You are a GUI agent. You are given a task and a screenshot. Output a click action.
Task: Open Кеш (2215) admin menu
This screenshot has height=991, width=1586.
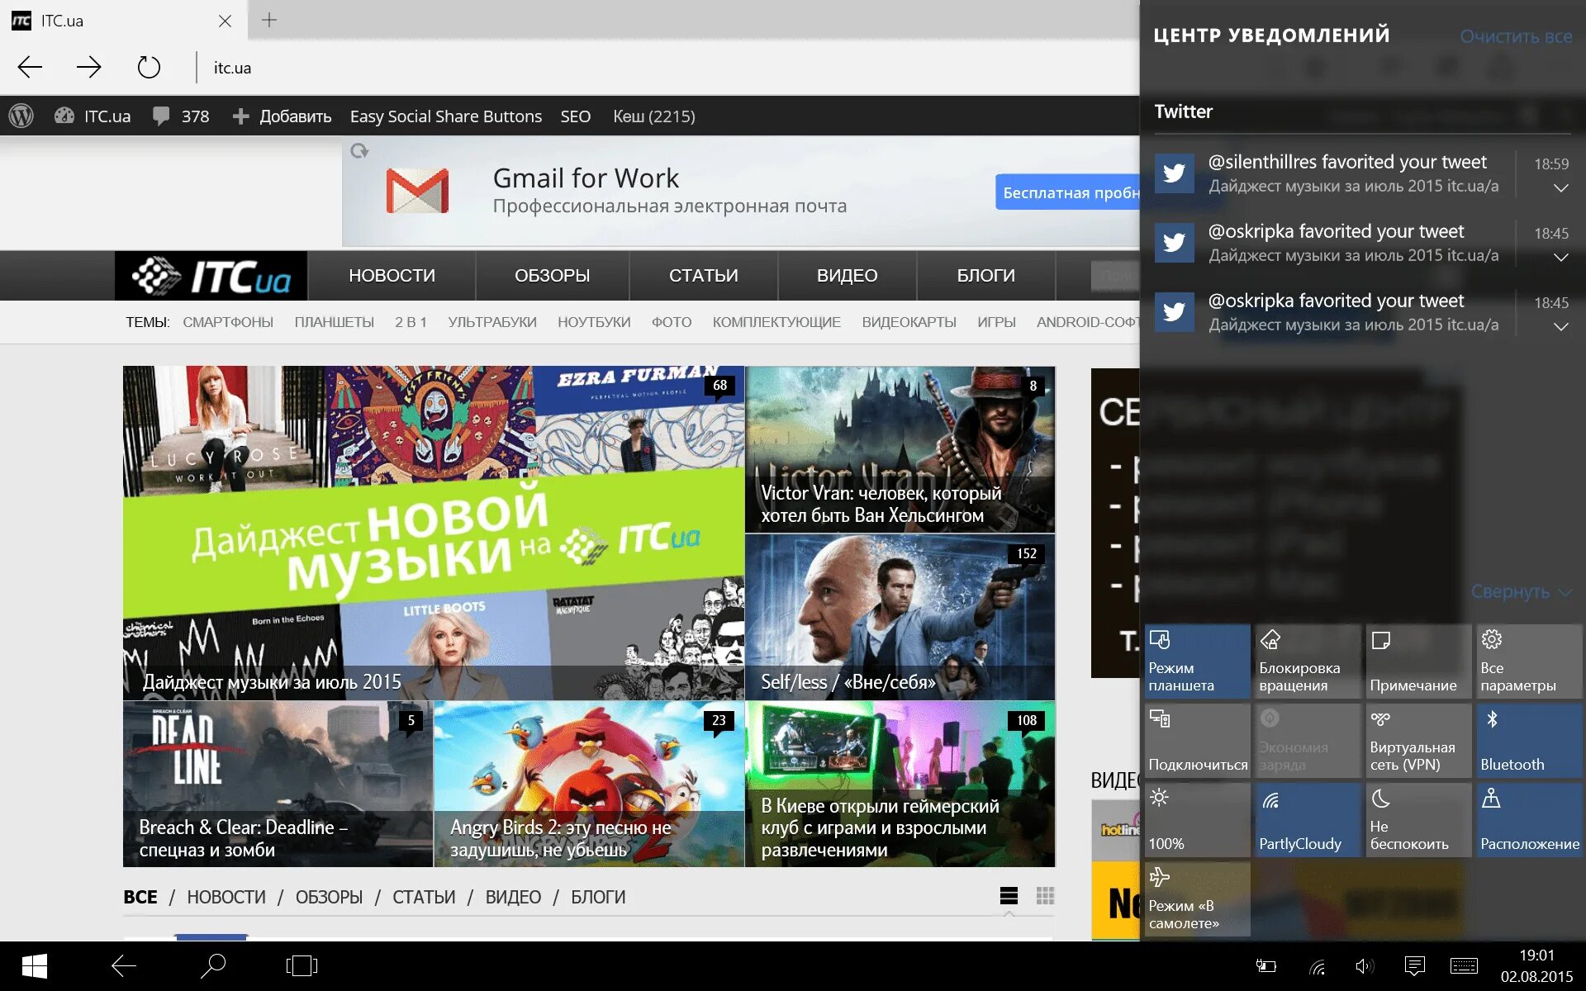(654, 116)
